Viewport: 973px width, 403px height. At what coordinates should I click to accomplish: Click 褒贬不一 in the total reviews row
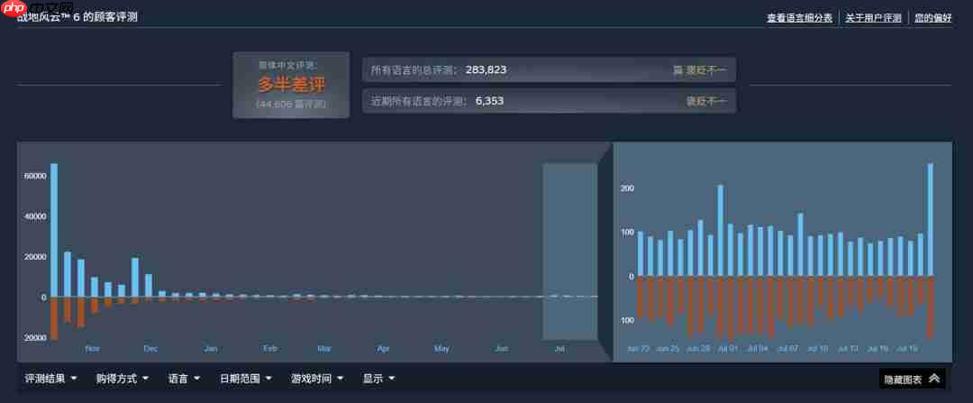point(705,70)
